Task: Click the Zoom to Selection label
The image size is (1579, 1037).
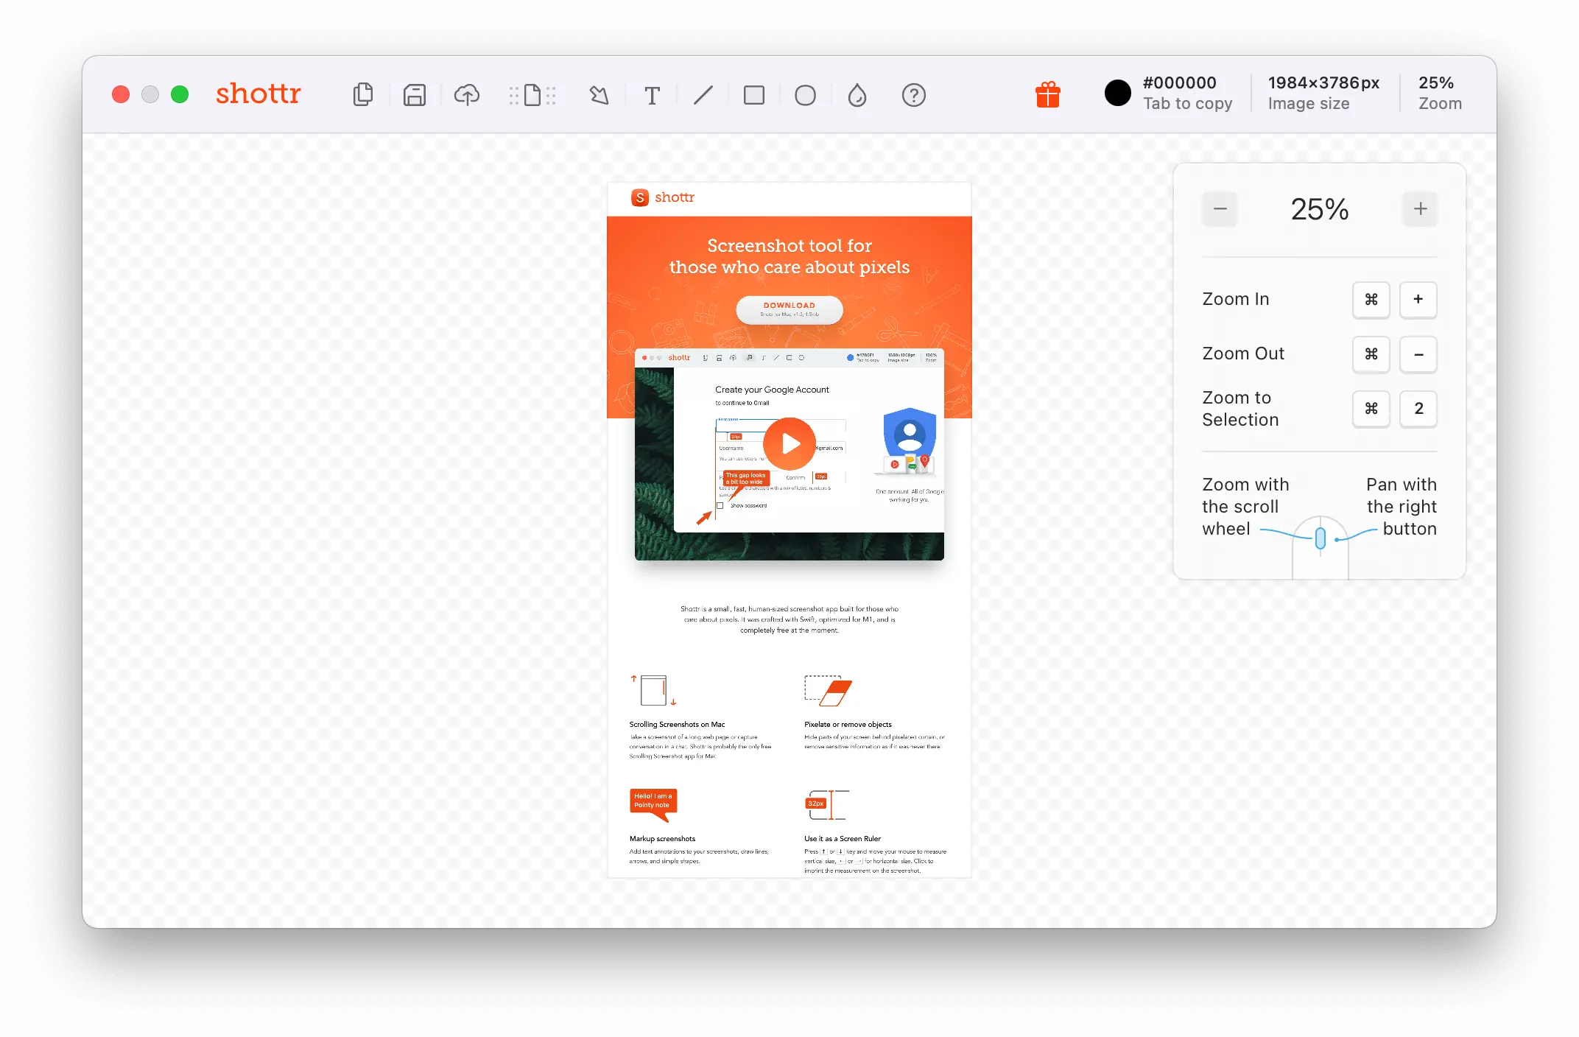Action: tap(1241, 409)
